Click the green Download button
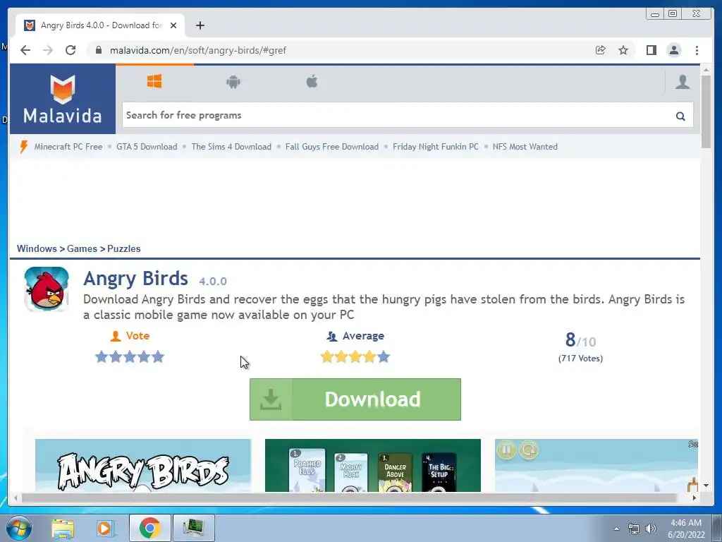 pos(355,399)
